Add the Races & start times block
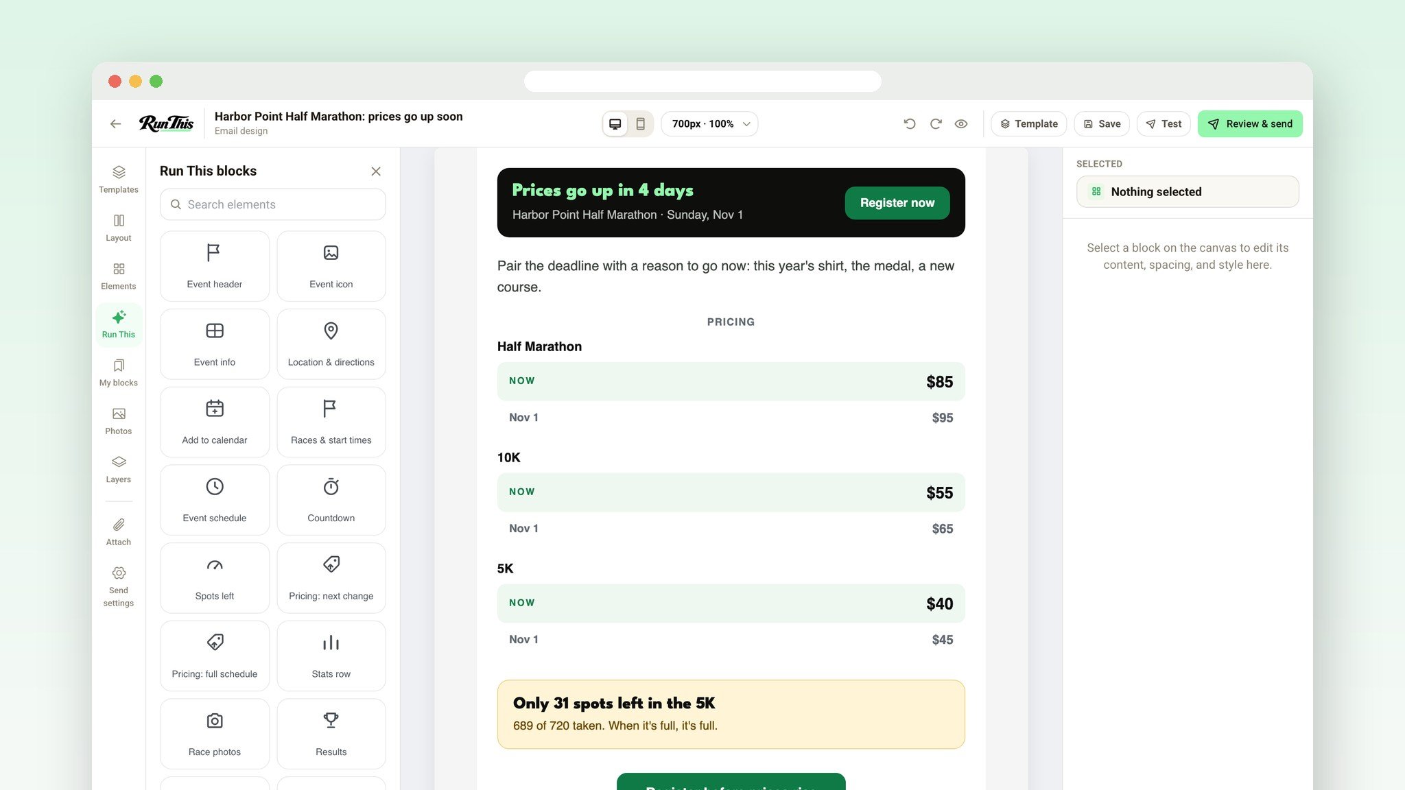 pos(331,422)
